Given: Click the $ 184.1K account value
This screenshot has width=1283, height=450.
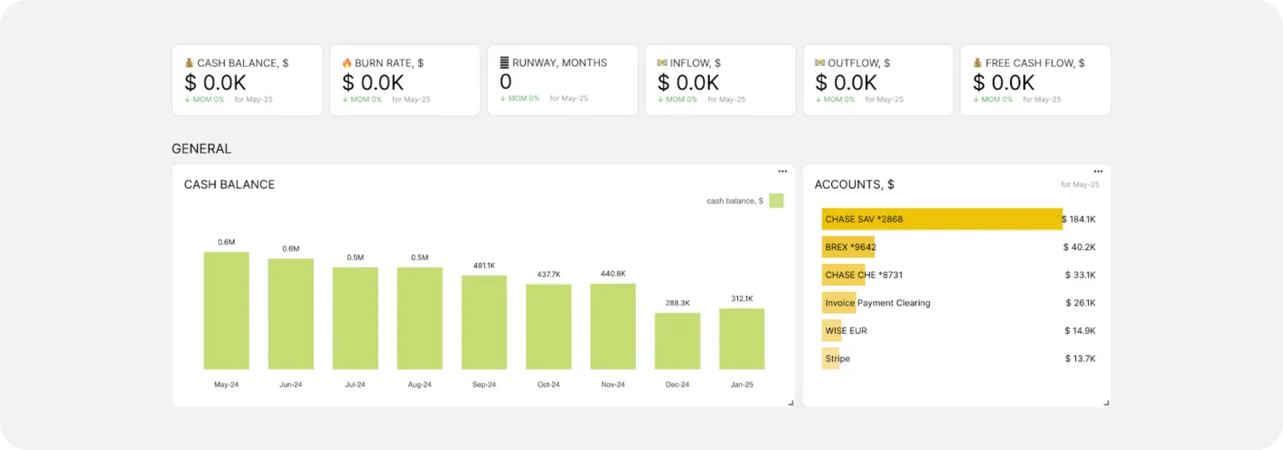Looking at the screenshot, I should [x=1079, y=219].
